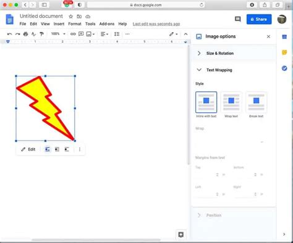The height and width of the screenshot is (243, 293).
Task: Reload the page in Safari
Action: tap(202, 5)
